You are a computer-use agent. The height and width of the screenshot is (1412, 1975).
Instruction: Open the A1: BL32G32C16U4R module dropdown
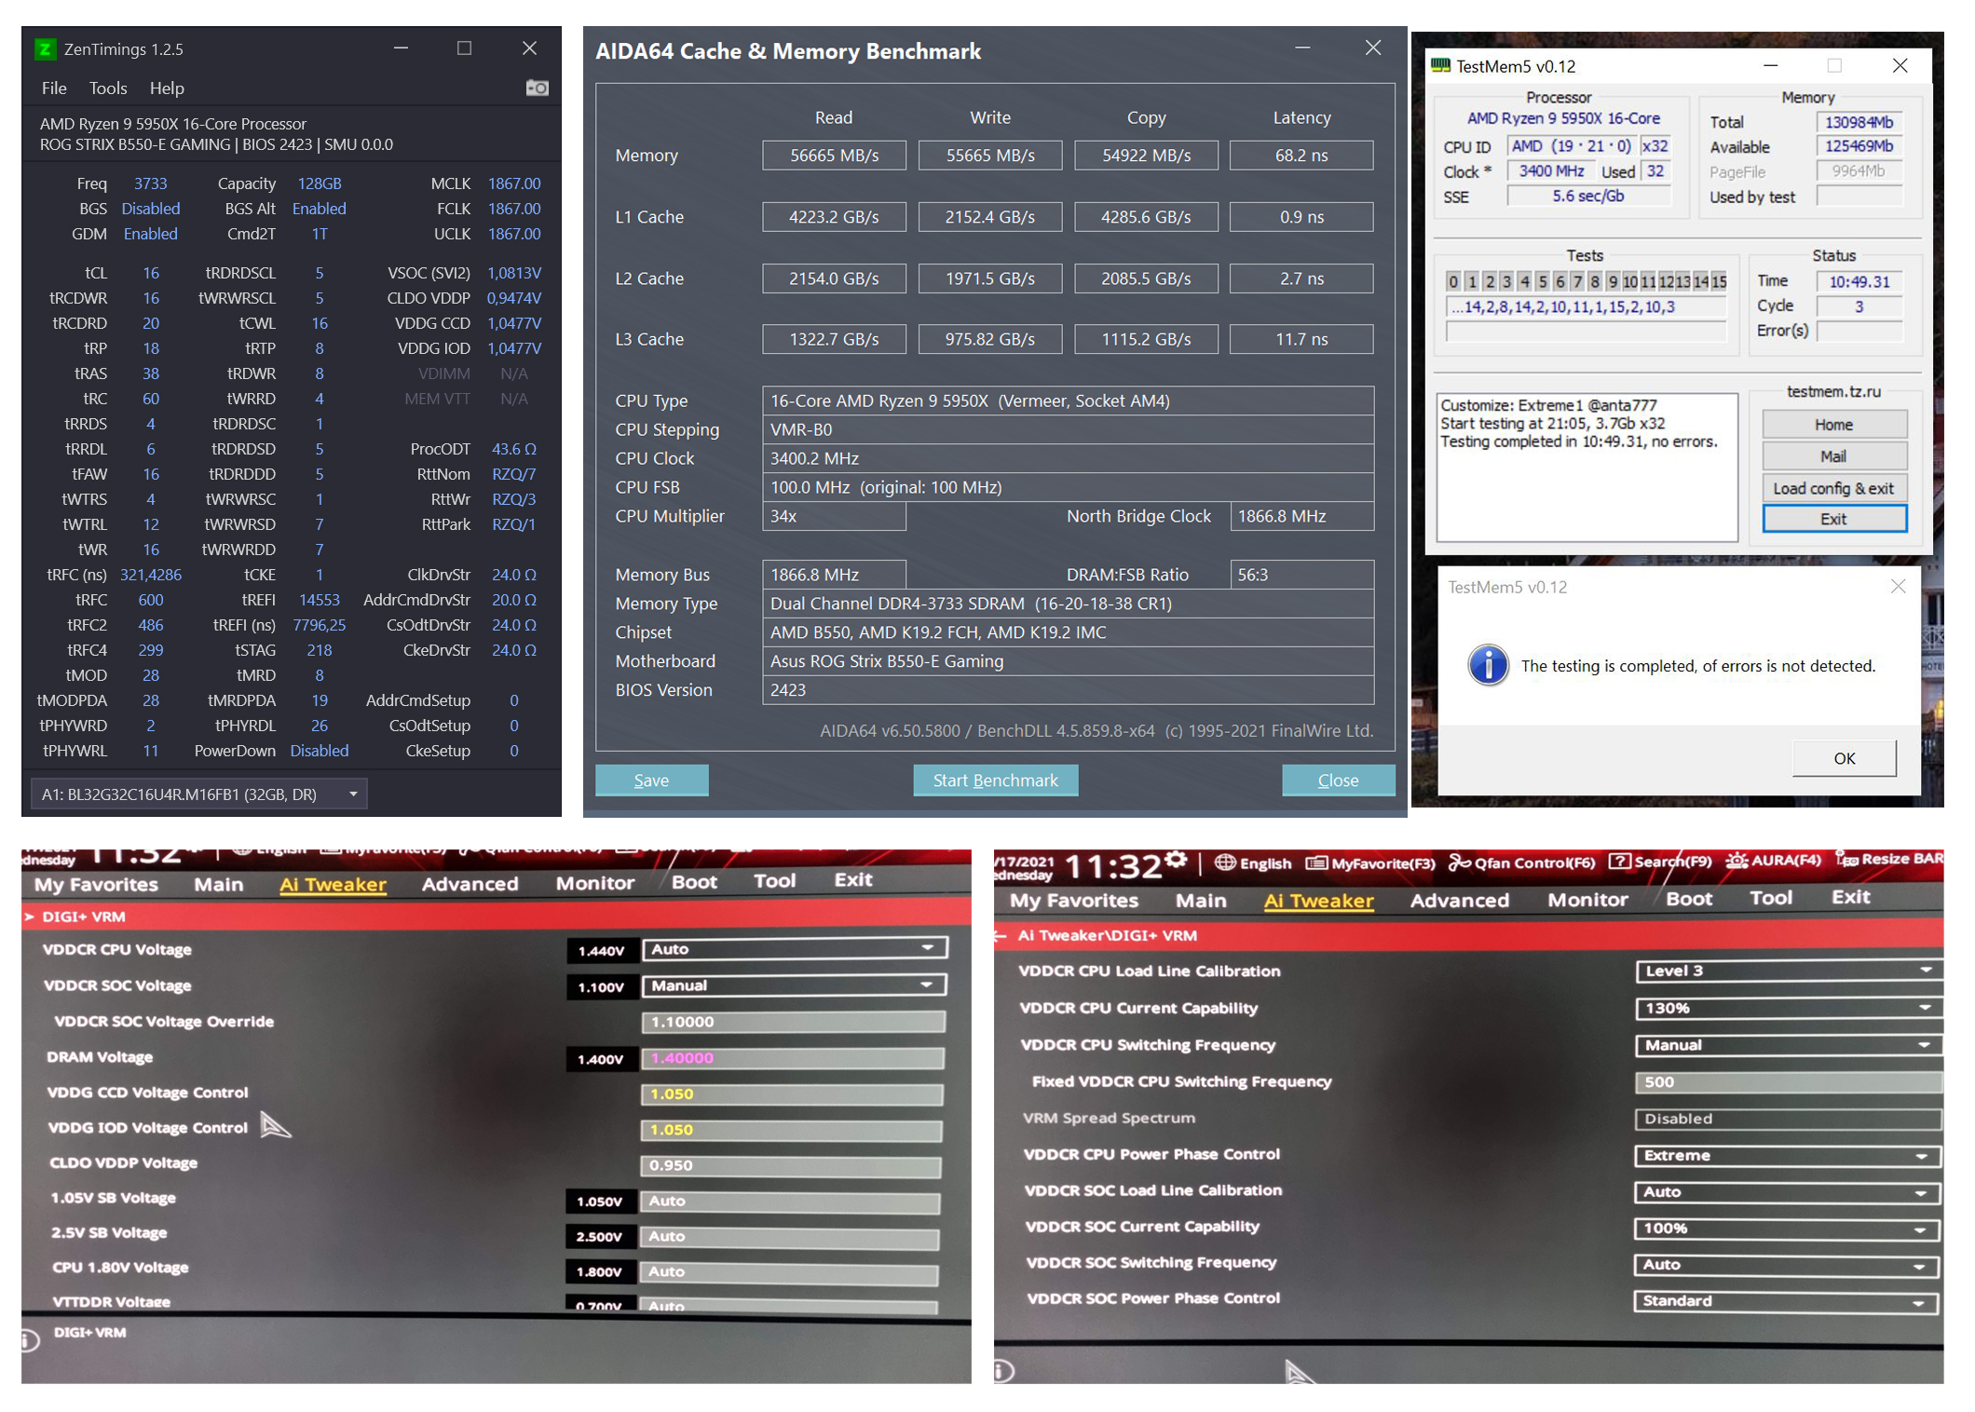click(x=198, y=794)
